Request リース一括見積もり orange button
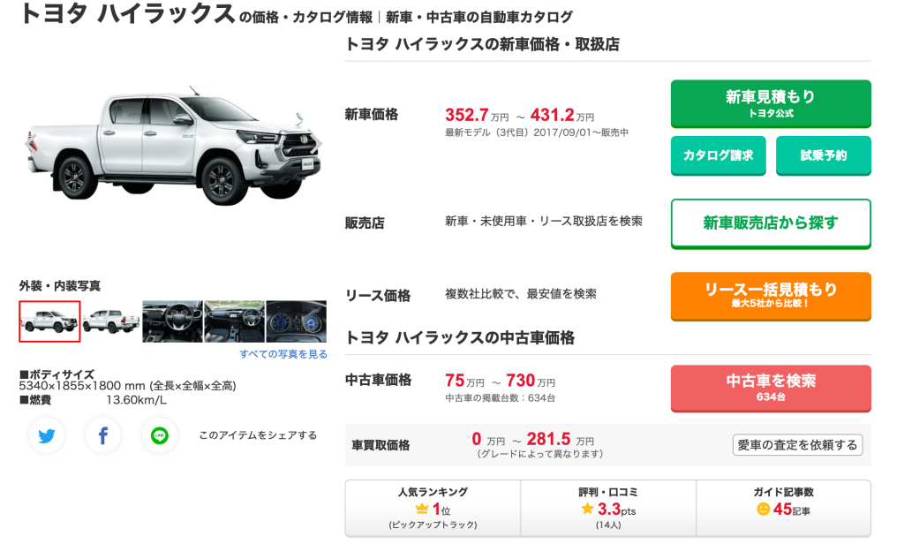 tap(770, 295)
